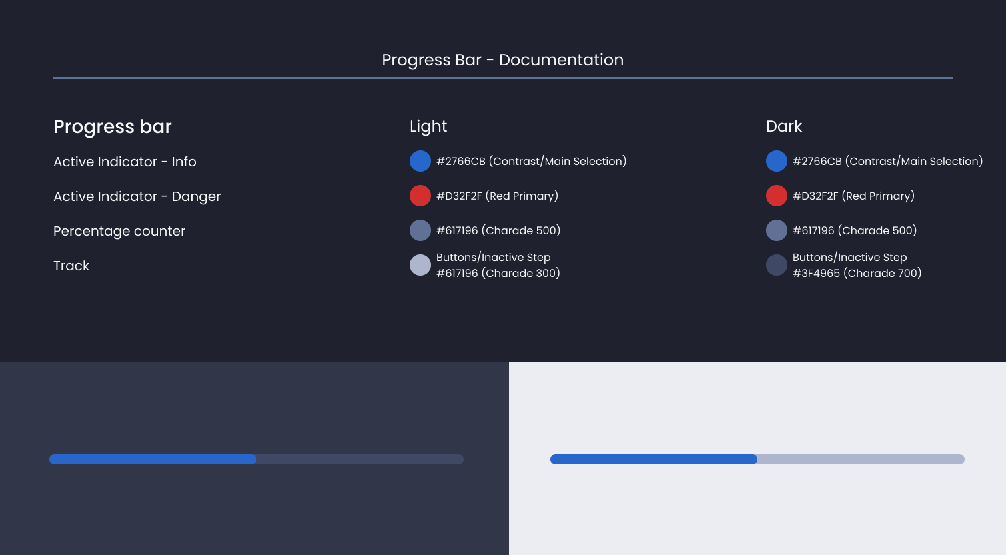Click the blue #2766CB swatch under Dark
Screen dimensions: 1006x555
click(777, 161)
